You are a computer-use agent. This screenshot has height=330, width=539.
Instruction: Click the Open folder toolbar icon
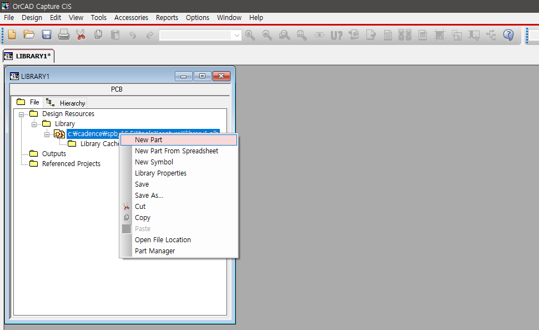tap(29, 35)
